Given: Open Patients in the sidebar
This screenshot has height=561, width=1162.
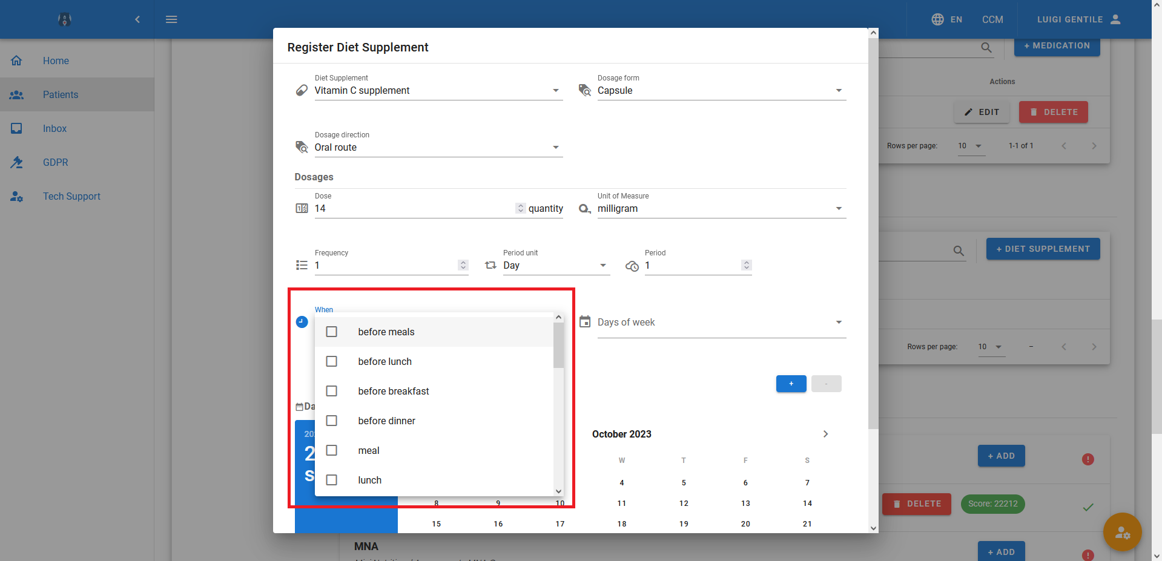Looking at the screenshot, I should [x=77, y=94].
